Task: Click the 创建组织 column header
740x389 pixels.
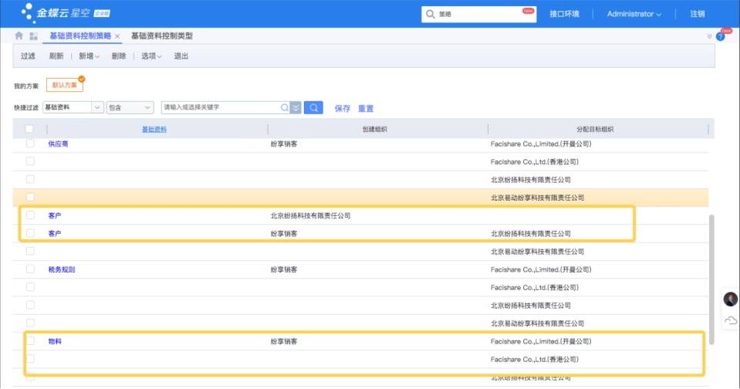Action: pos(375,129)
